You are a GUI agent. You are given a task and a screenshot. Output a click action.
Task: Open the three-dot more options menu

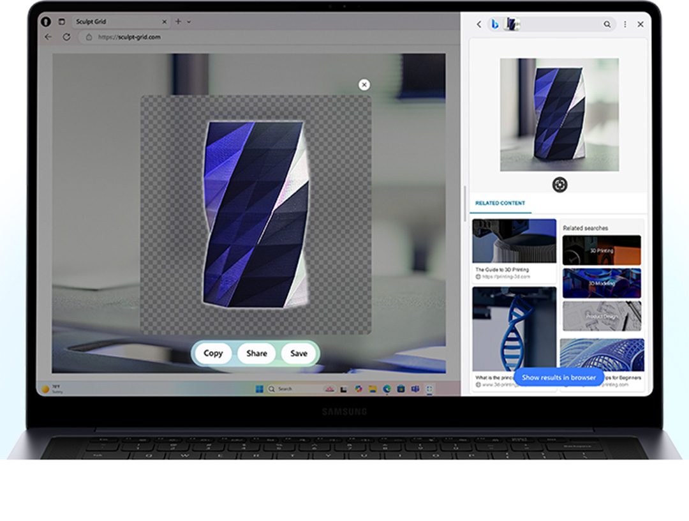(x=625, y=25)
